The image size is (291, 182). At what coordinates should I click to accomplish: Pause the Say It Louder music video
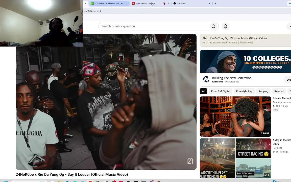coord(106,102)
